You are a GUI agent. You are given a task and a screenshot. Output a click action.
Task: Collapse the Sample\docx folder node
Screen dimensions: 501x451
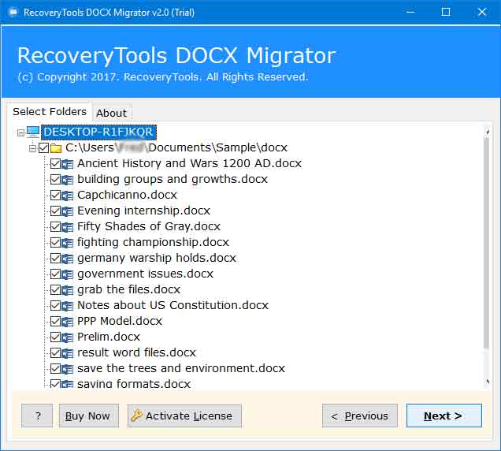click(32, 148)
